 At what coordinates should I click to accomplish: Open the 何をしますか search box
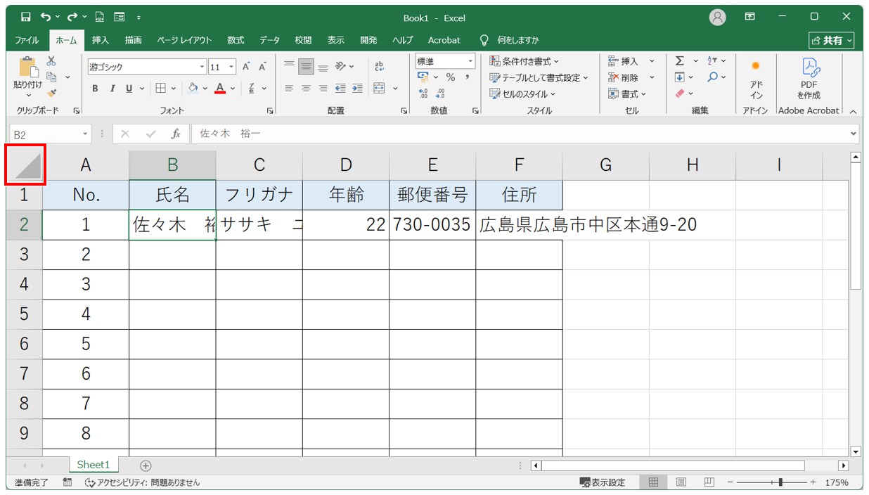(509, 40)
